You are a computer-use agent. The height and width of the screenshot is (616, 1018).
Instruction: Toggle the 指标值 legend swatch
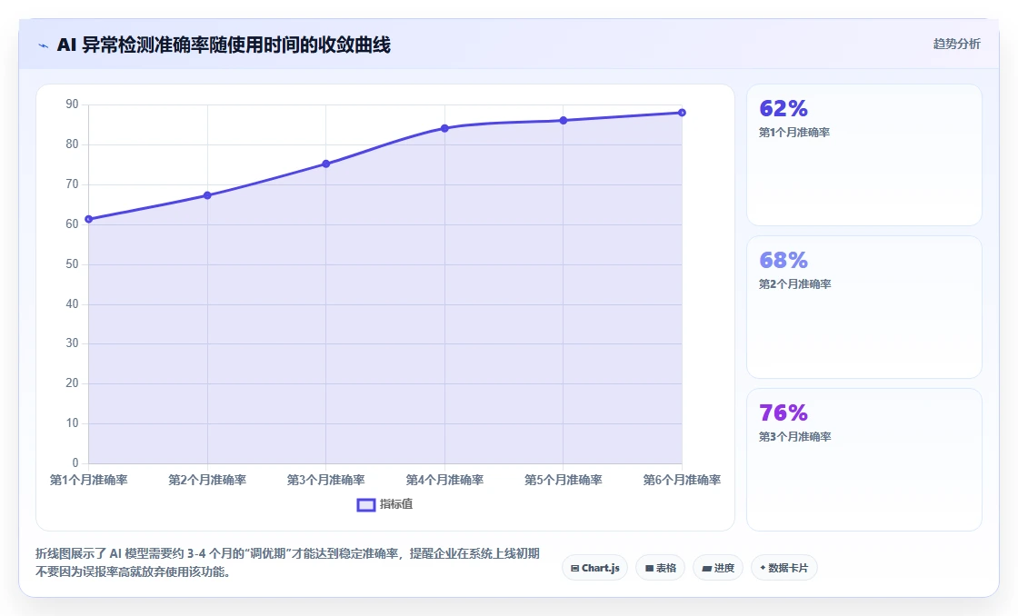366,504
